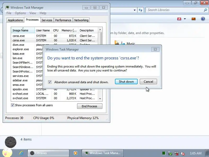Screen dimensions: 209x157
Task: Select the SearchProtoc... process
Action: (x=27, y=71)
